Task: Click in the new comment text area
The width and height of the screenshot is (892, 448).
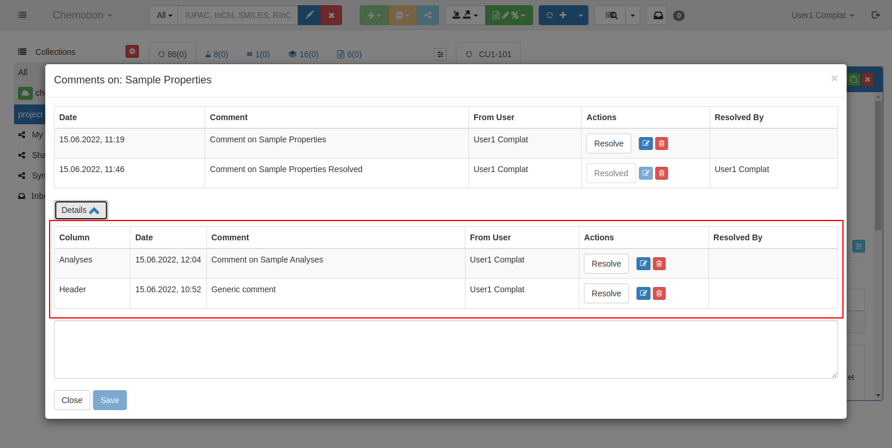Action: (445, 349)
